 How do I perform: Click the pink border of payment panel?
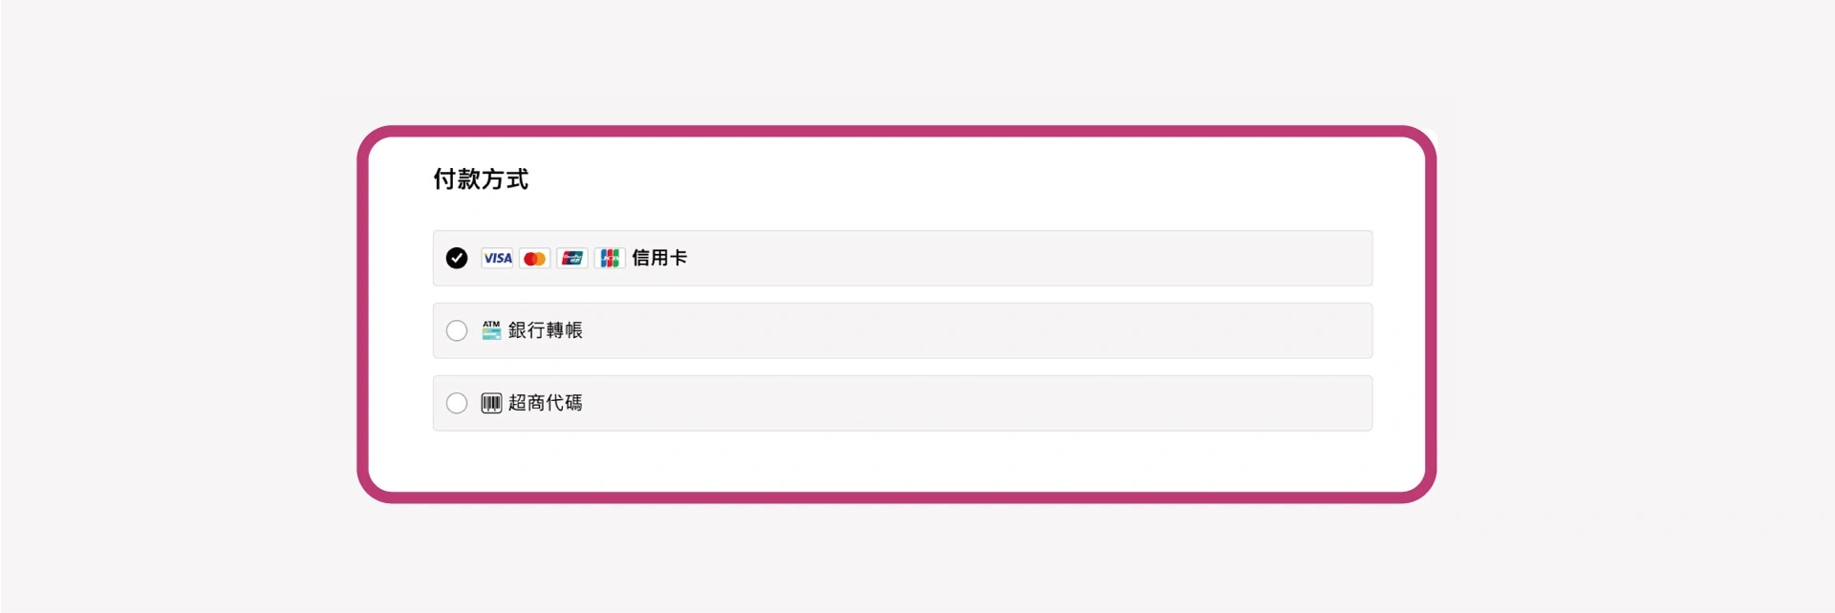point(898,131)
